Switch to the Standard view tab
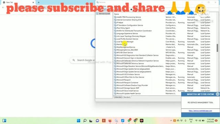This screenshot has height=124, width=220. click(x=126, y=97)
